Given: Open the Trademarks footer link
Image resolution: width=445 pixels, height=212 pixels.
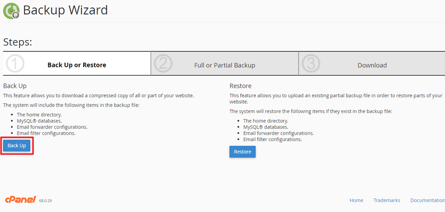Looking at the screenshot, I should [x=386, y=201].
